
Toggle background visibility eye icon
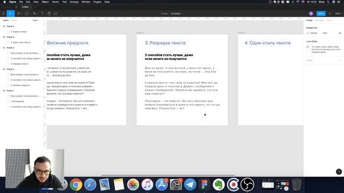340,33
